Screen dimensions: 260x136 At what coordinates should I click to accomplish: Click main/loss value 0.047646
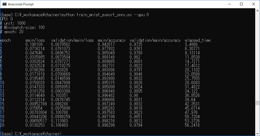click(34, 53)
